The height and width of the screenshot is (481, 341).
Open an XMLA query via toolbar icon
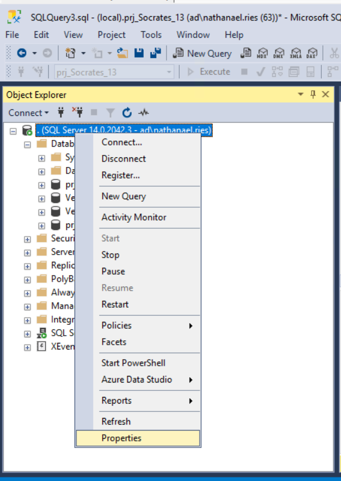pyautogui.click(x=295, y=53)
